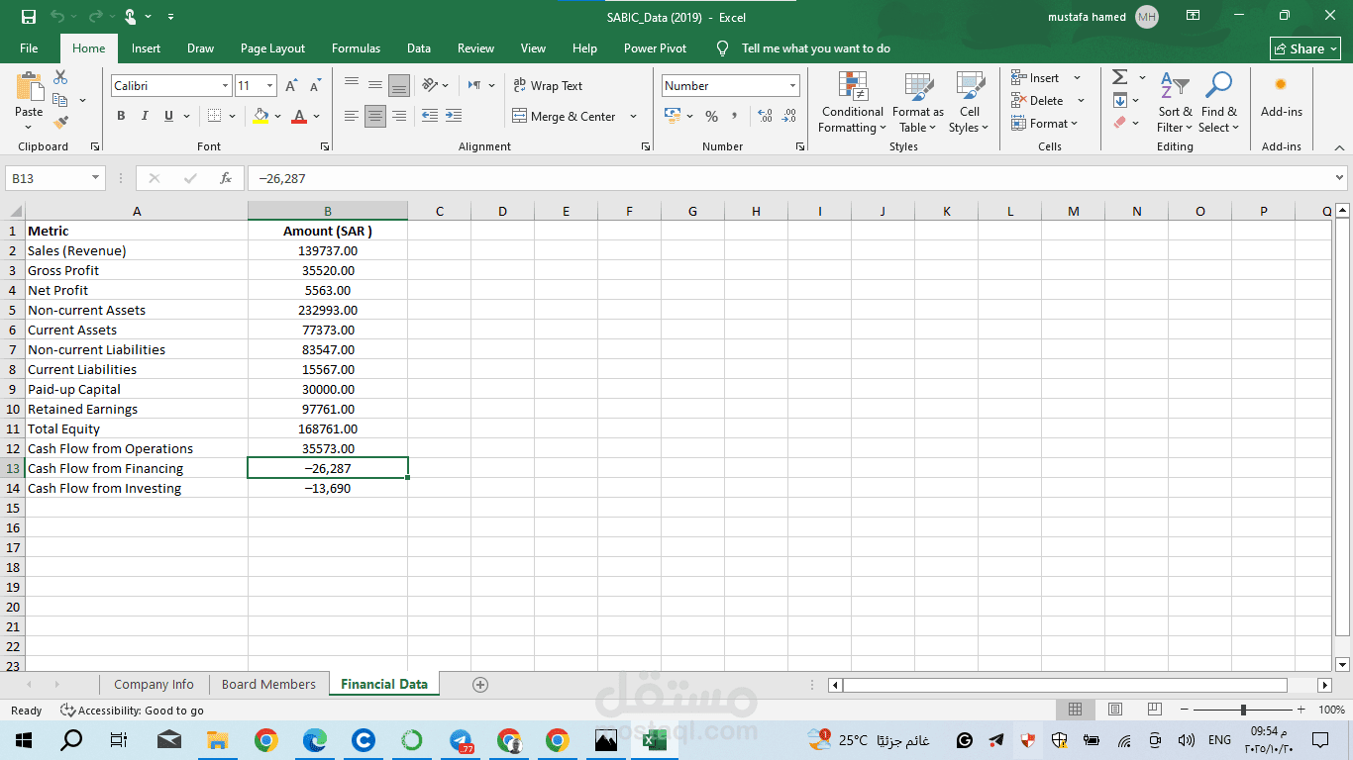Switch to the Insert ribbon tab
This screenshot has height=760, width=1353.
(x=146, y=47)
